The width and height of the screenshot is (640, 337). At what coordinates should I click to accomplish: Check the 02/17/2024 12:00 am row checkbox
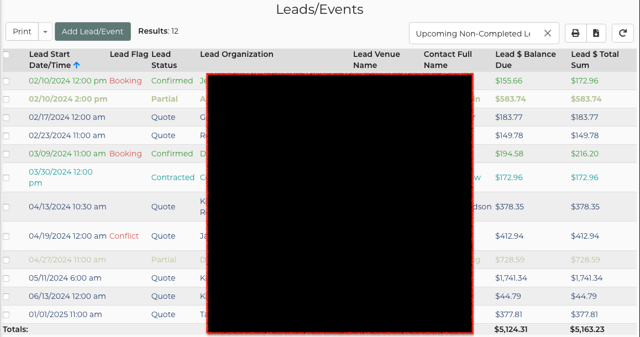[x=6, y=118]
